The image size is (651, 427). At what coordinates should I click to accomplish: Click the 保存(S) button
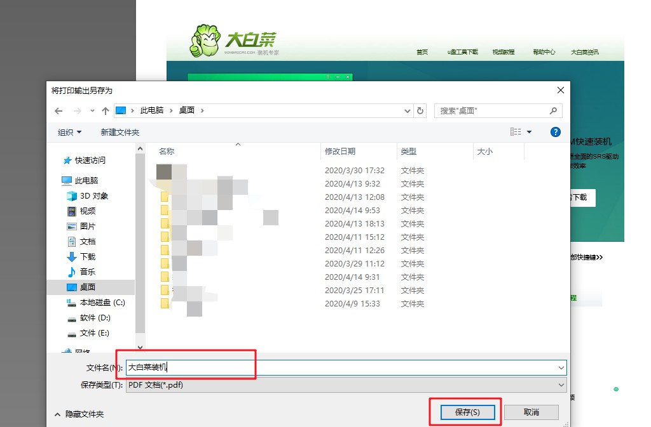(467, 412)
